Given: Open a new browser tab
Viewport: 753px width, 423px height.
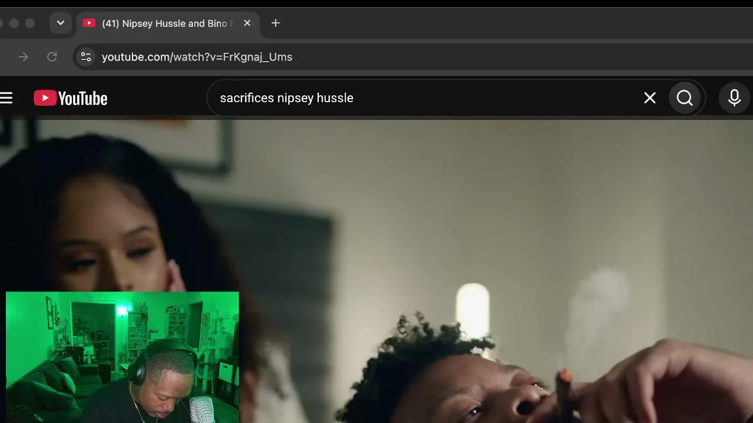Looking at the screenshot, I should (275, 23).
